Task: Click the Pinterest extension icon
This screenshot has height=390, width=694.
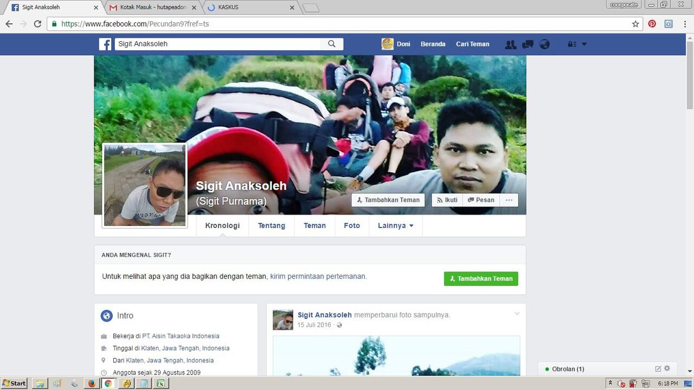Action: tap(652, 24)
